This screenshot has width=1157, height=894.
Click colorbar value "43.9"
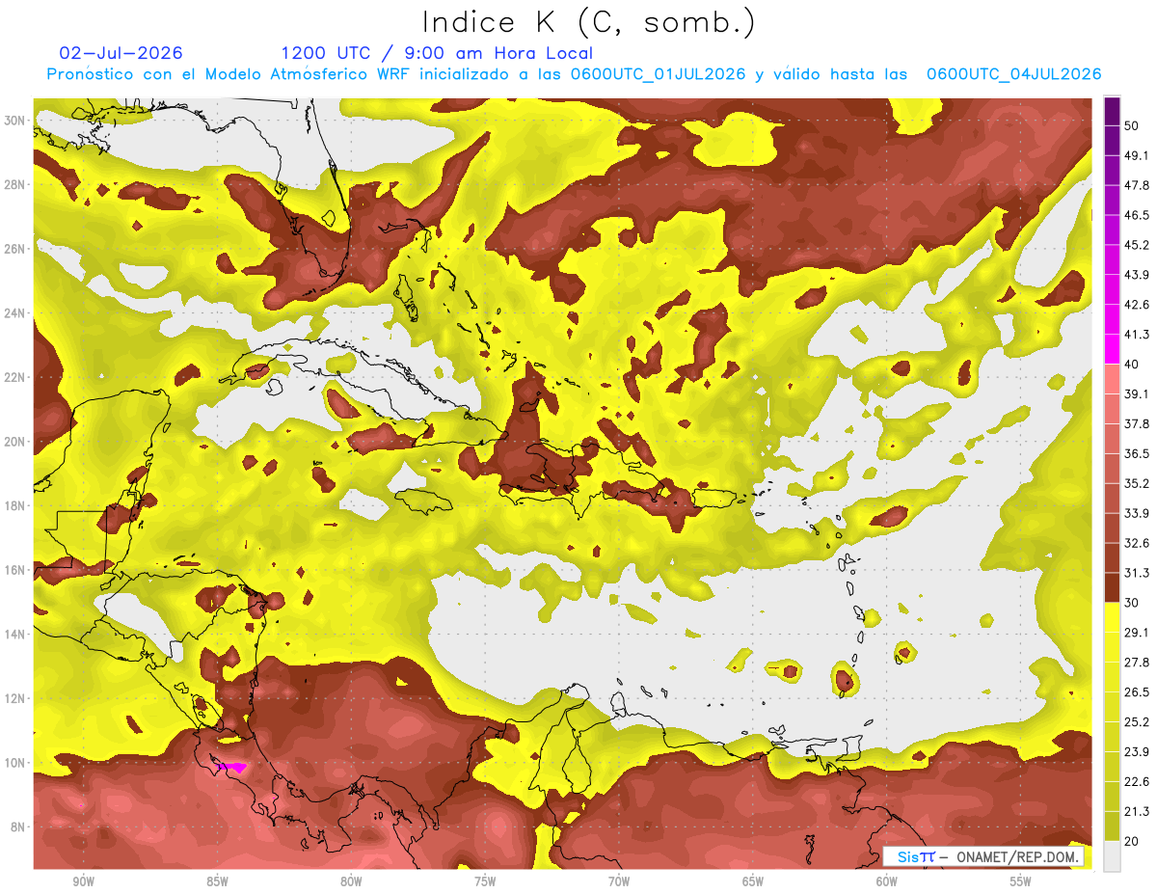click(1136, 275)
